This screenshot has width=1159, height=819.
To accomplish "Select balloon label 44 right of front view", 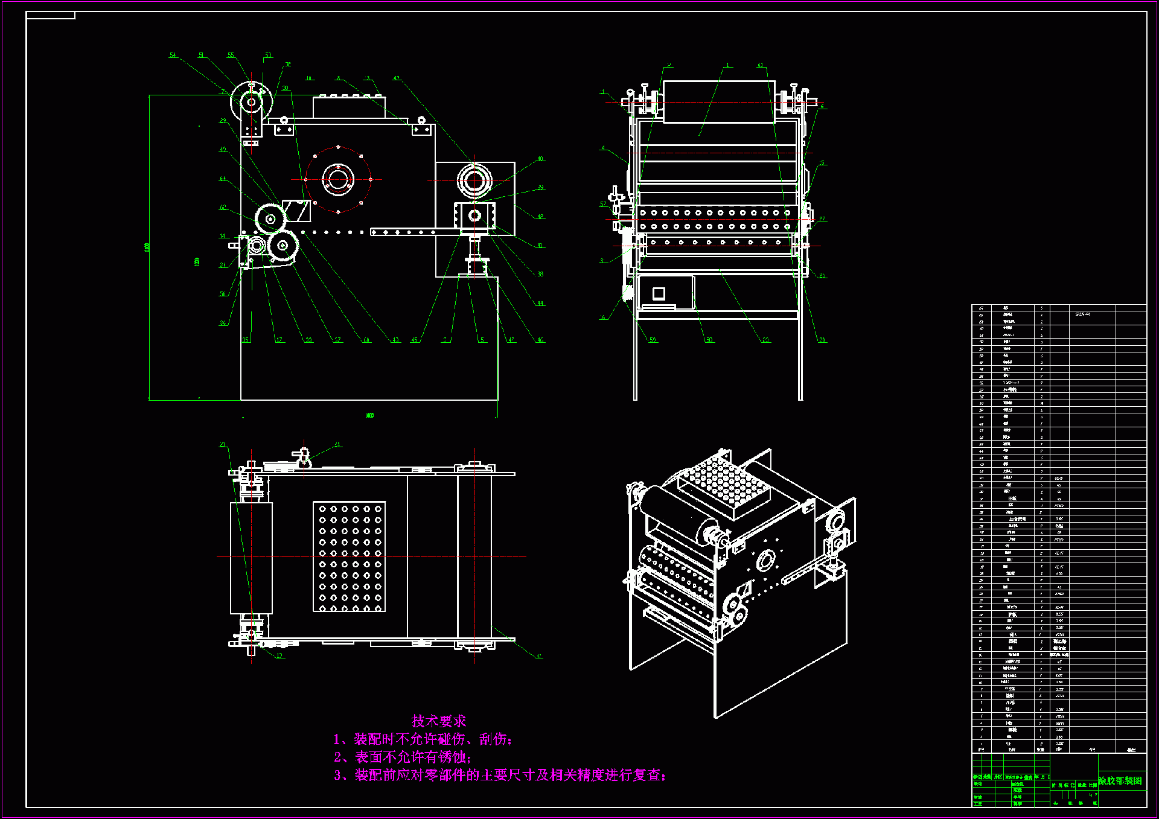I will 540,304.
